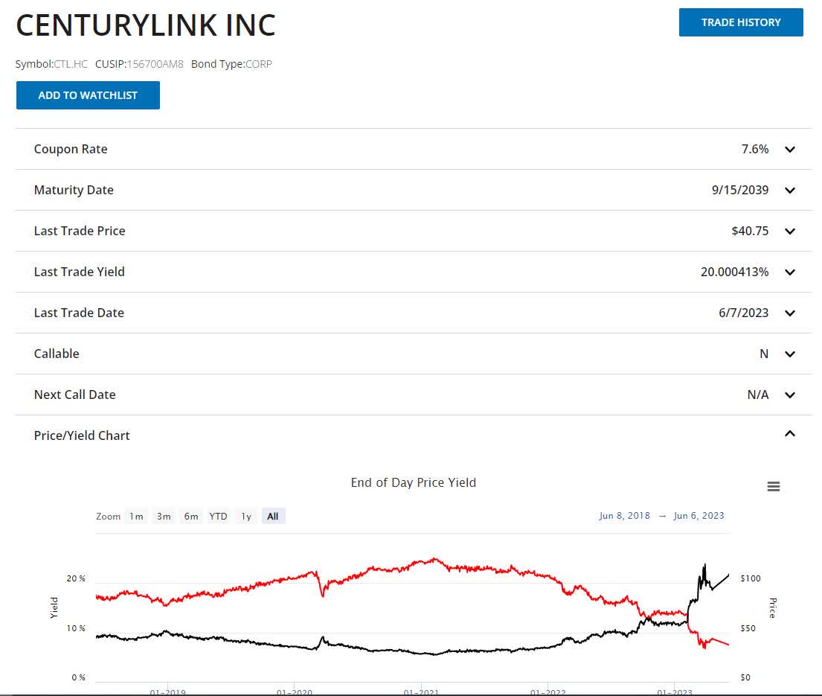Expand the Next Call Date chevron
This screenshot has height=696, width=822.
(x=789, y=395)
